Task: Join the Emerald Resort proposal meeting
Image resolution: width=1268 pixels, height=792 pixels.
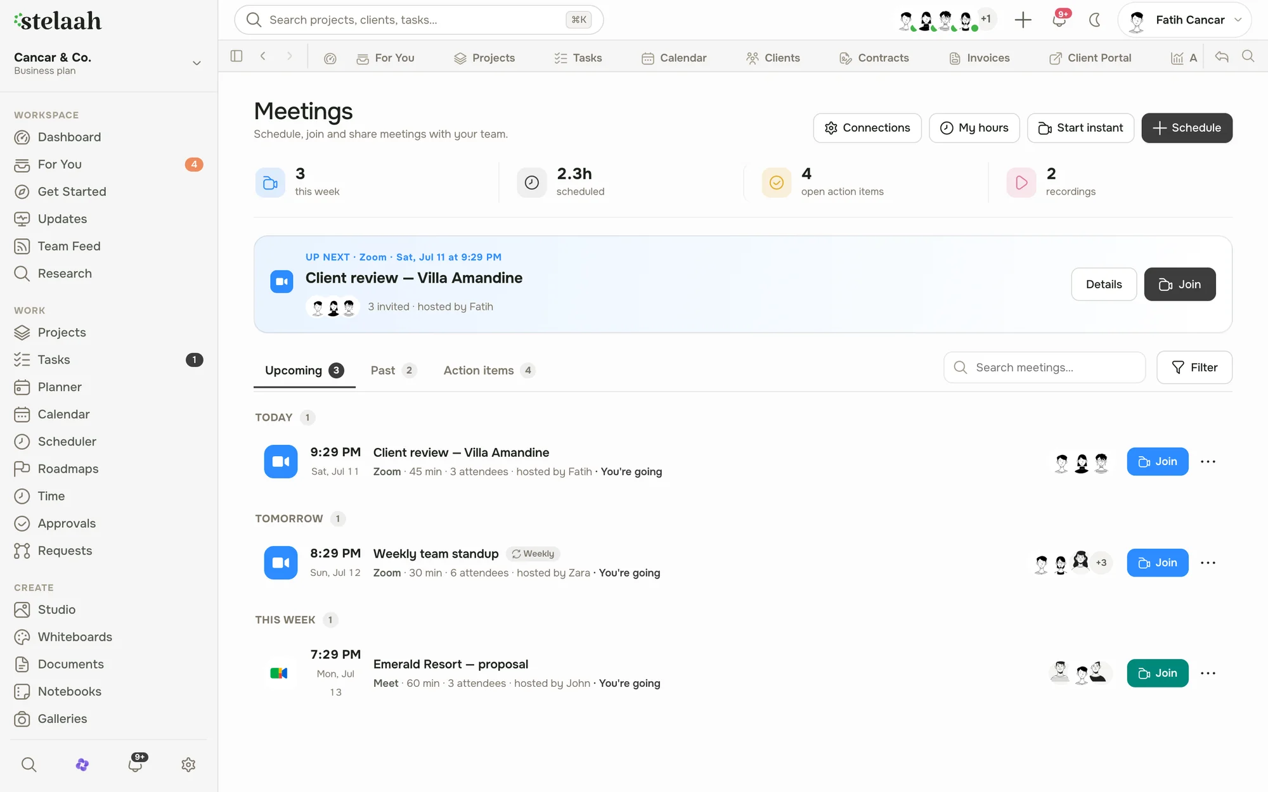Action: point(1158,673)
